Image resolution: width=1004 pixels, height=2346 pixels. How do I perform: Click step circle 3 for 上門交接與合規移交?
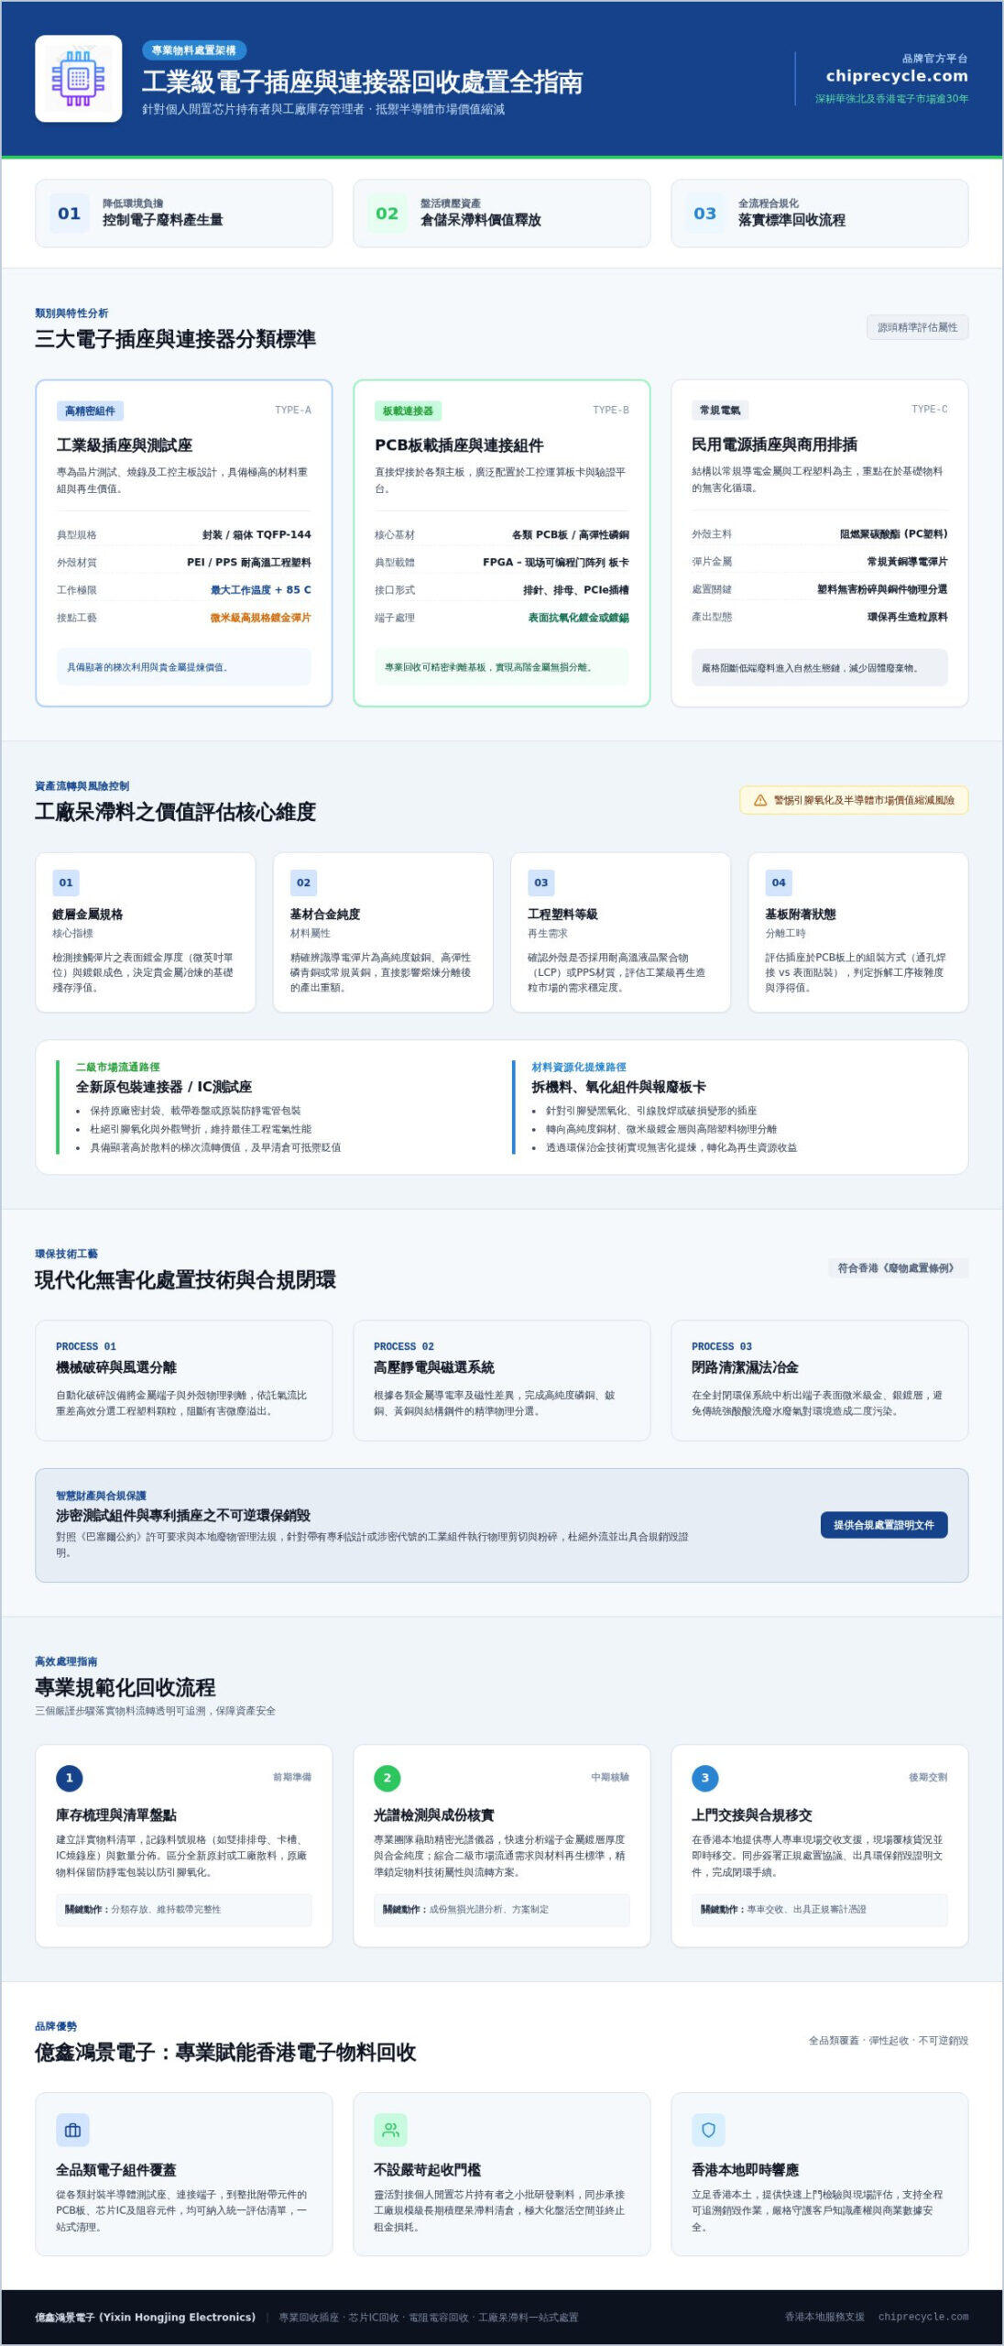705,1778
